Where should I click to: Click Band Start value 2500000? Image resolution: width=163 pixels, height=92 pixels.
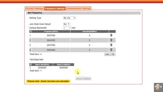click(x=42, y=68)
